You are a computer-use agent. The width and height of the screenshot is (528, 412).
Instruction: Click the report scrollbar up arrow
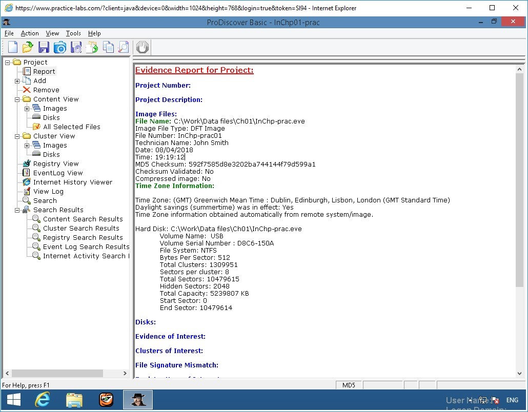520,69
